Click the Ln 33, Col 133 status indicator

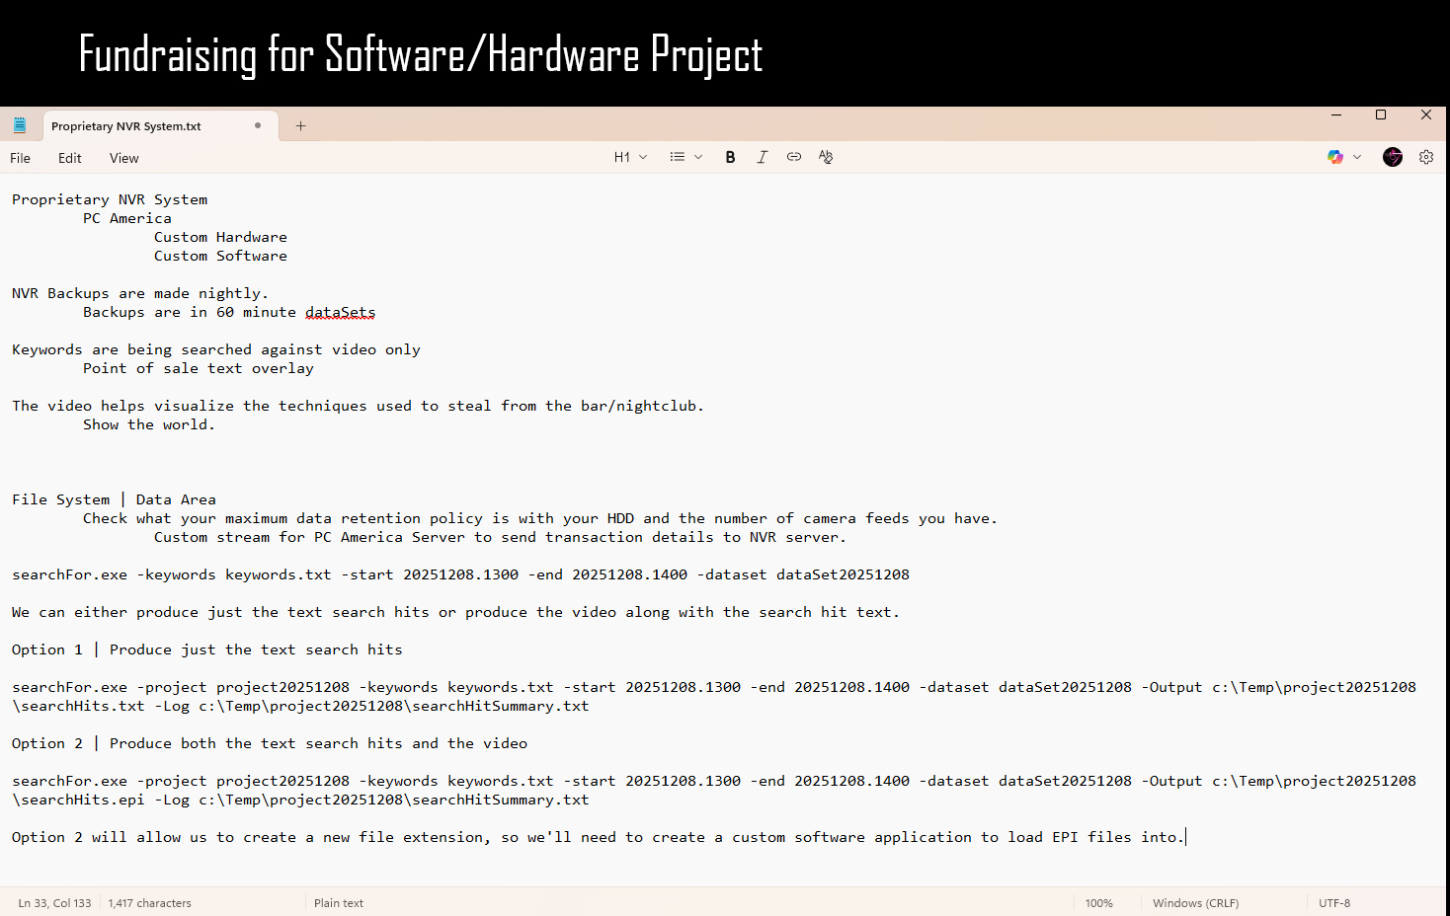click(55, 903)
